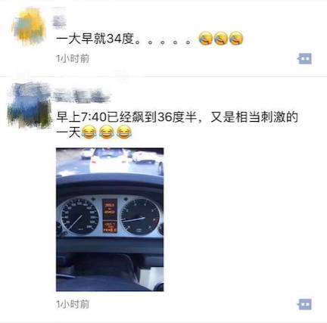Open the comment menu below the dashboard photo
The image size is (327, 323).
tap(305, 304)
